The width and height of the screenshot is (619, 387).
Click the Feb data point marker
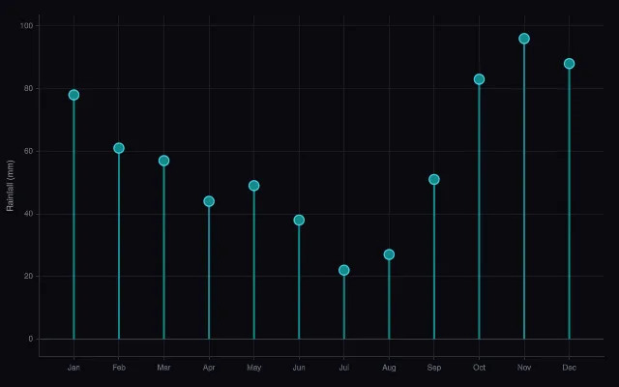click(119, 148)
